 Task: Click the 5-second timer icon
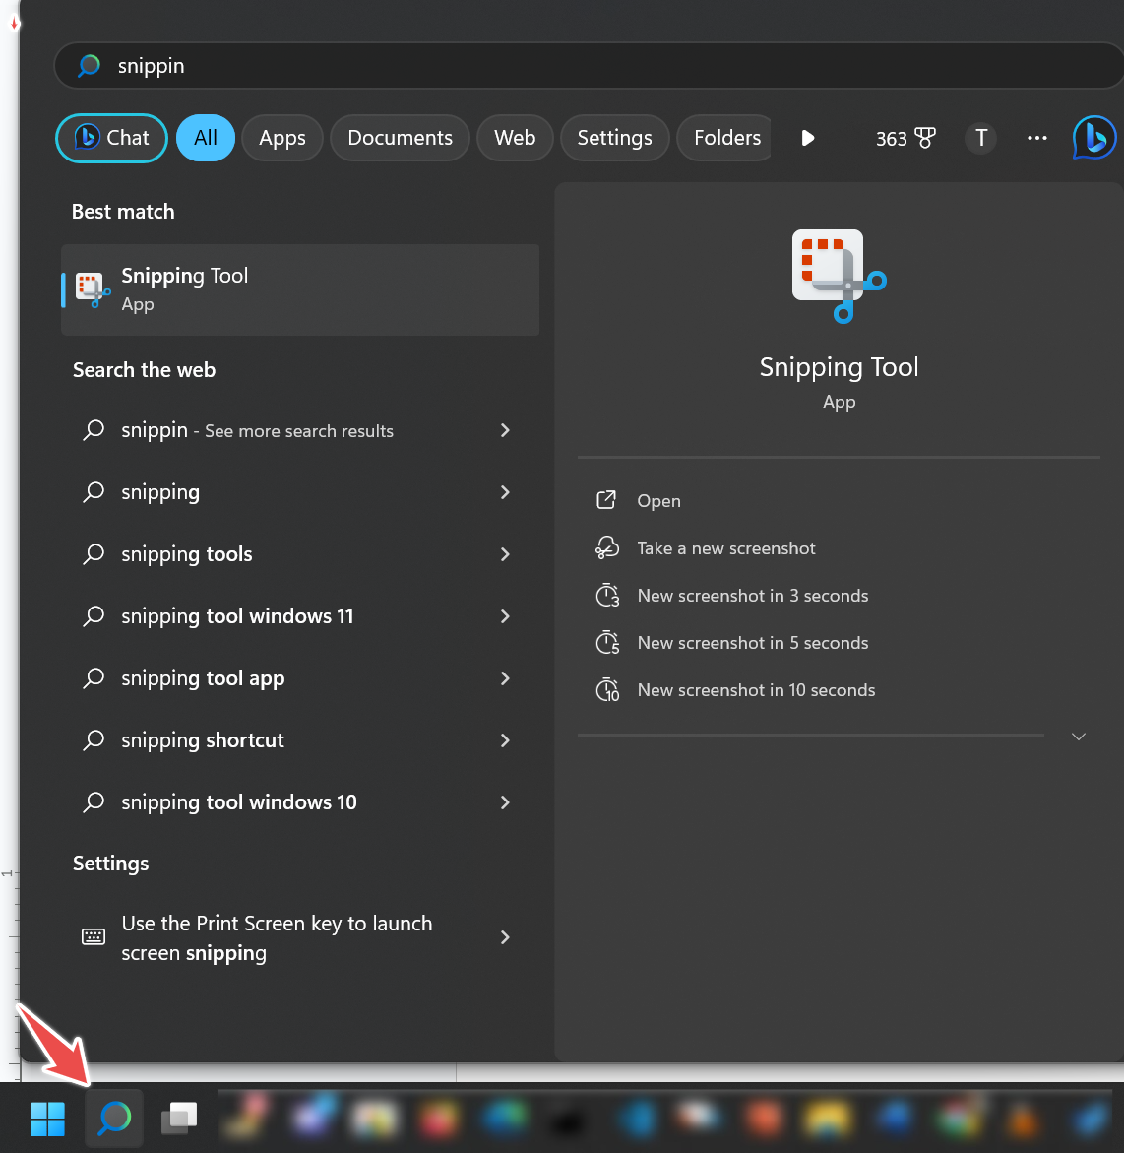pos(607,643)
